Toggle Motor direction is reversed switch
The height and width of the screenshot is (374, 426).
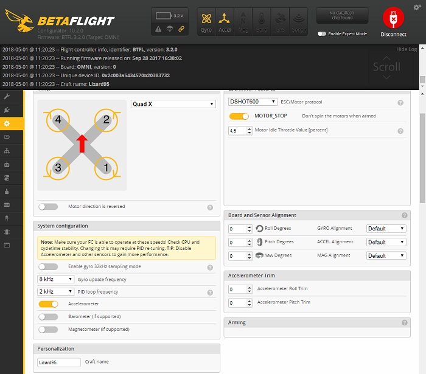pyautogui.click(x=48, y=207)
